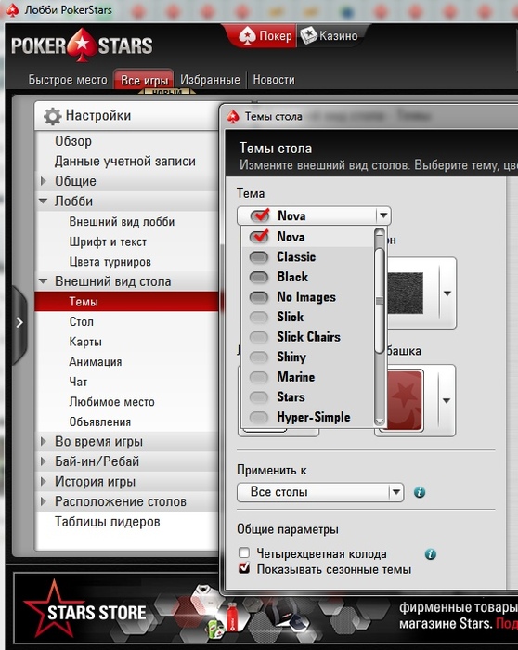Pick the No Images theme
518x650 pixels.
click(x=307, y=297)
